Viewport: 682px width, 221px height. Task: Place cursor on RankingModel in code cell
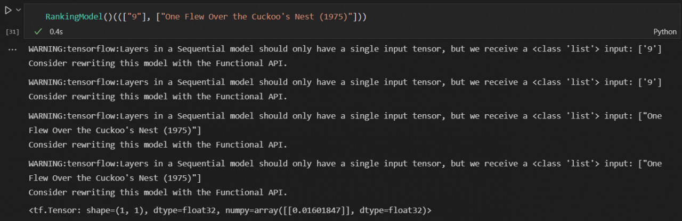coord(73,16)
